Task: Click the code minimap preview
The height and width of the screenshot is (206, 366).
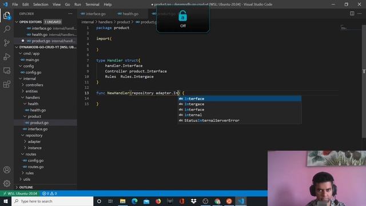Action: pos(350,28)
